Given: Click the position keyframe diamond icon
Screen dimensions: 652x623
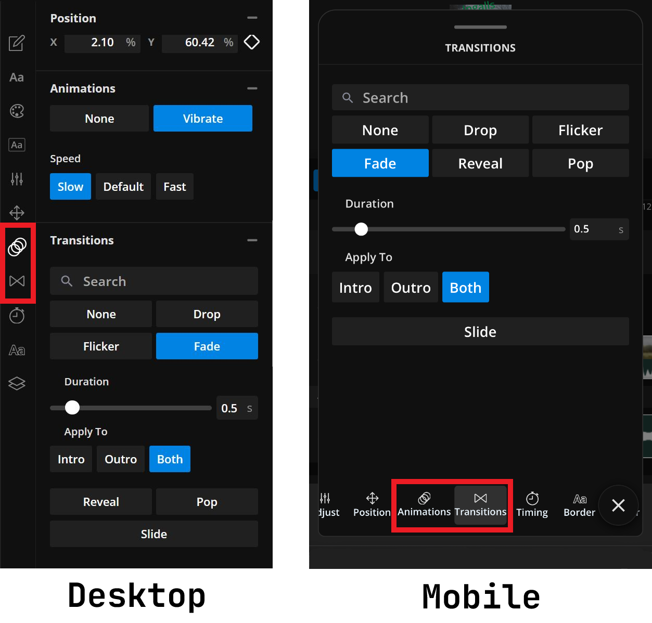Looking at the screenshot, I should coord(252,42).
